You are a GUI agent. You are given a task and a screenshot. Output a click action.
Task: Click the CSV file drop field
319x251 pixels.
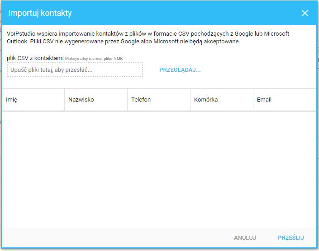(x=75, y=70)
